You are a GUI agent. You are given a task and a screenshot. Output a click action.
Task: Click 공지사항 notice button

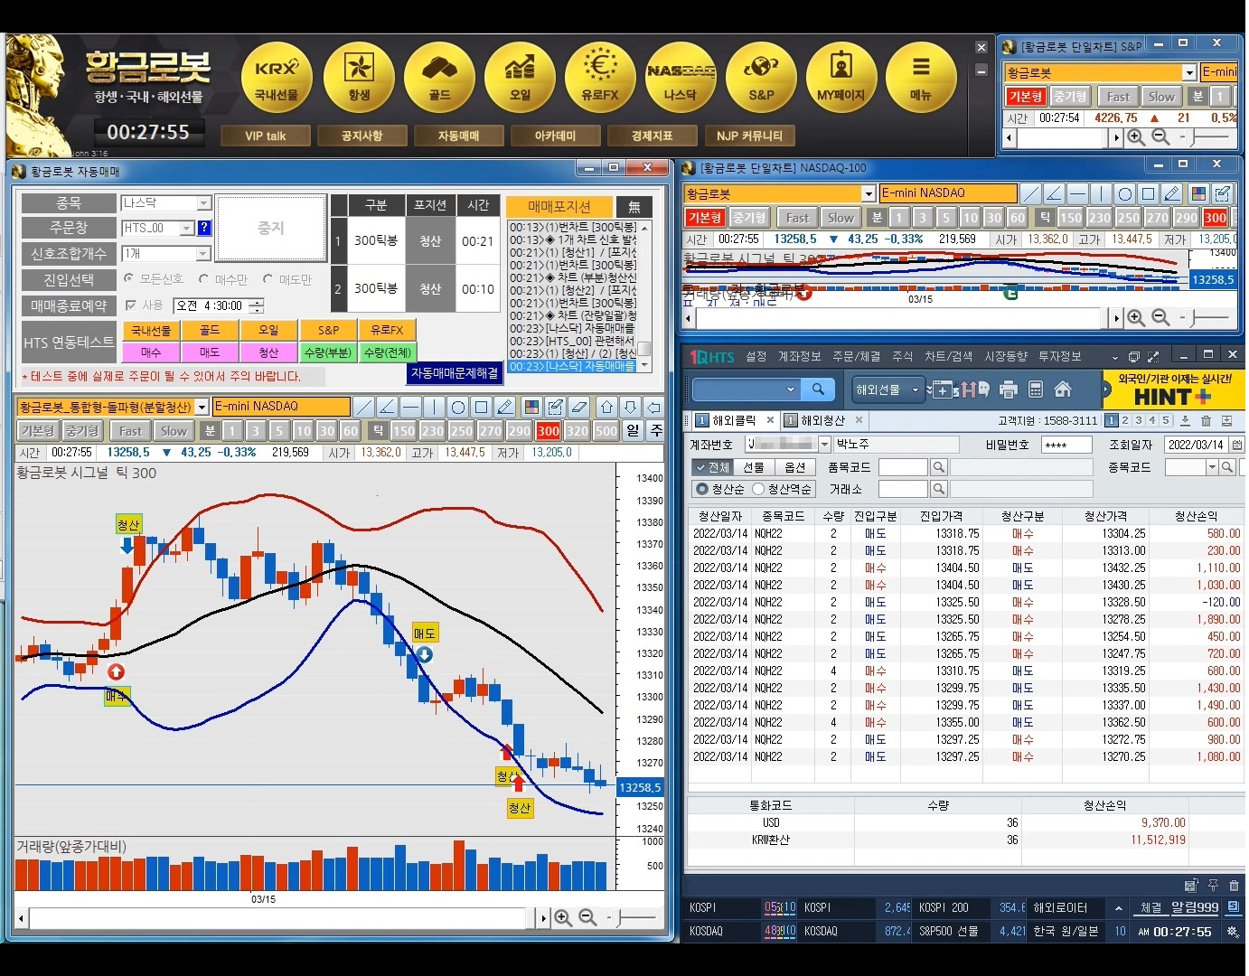pos(362,136)
